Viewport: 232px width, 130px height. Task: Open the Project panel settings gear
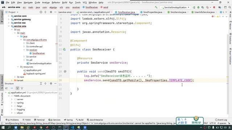pos(51,12)
